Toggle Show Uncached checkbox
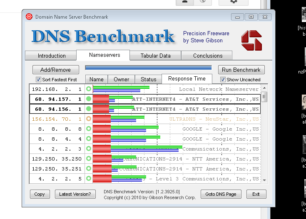This screenshot has width=306, height=219. [223, 79]
